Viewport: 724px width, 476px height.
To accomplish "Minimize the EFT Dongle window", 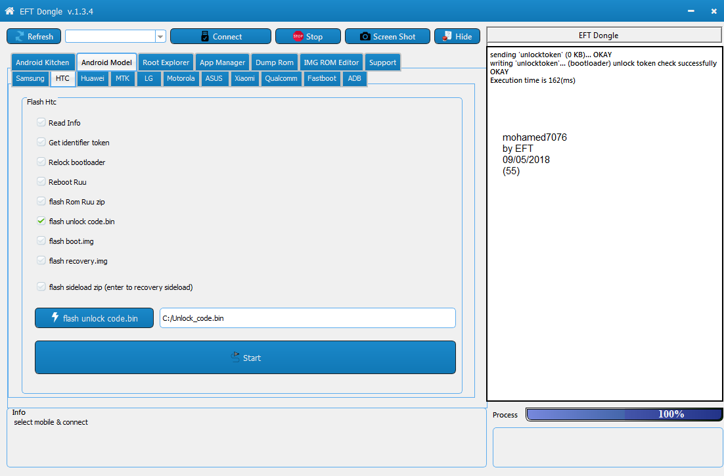I will [690, 11].
